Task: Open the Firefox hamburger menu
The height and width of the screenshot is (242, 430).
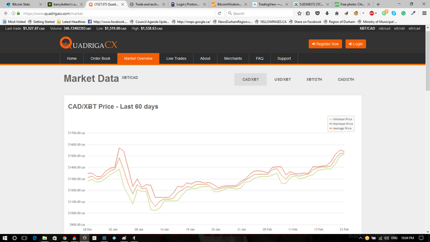Action: click(424, 13)
